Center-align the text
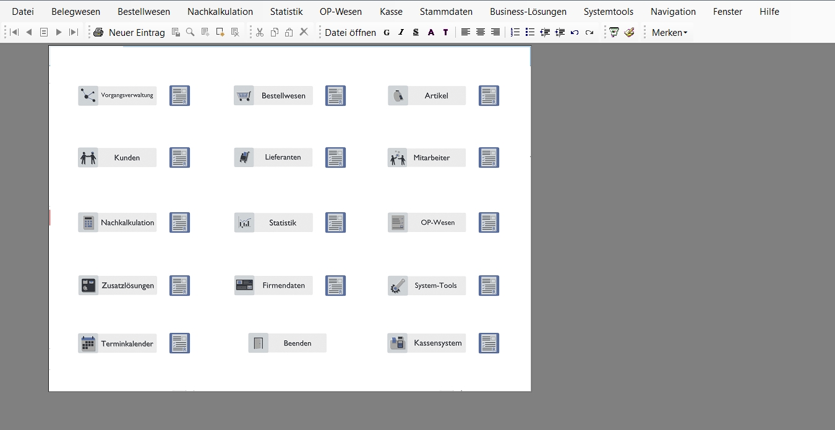 tap(481, 32)
